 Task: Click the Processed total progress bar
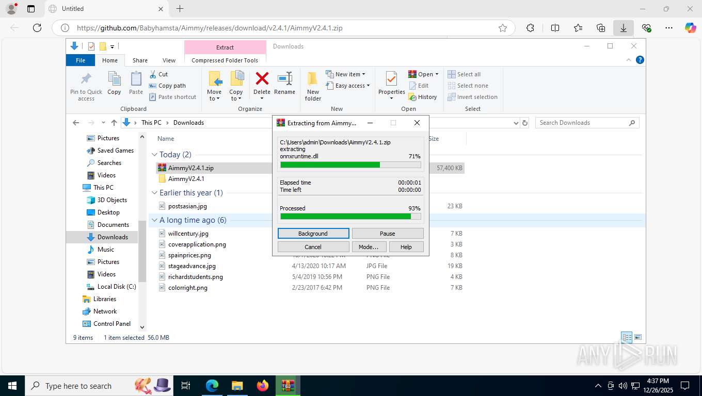tap(350, 217)
